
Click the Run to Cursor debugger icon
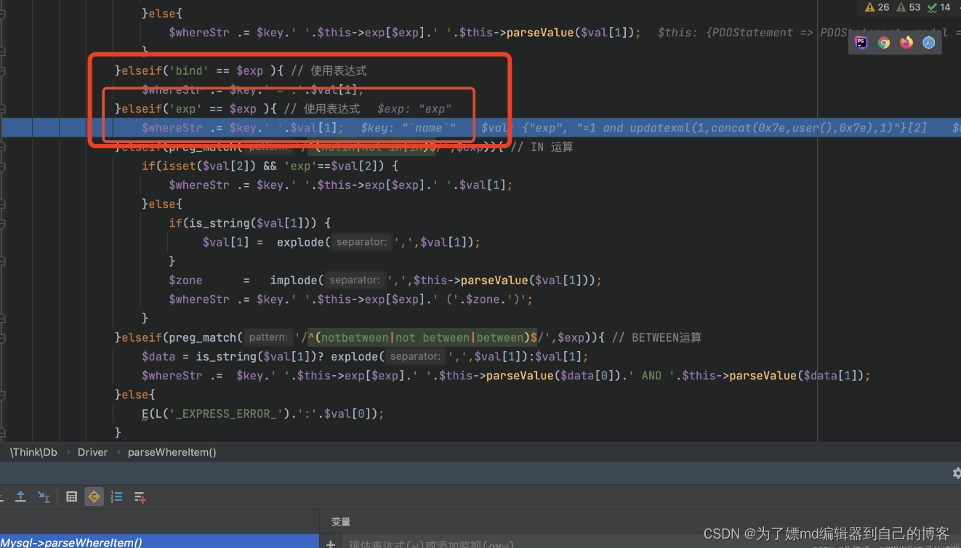point(44,496)
